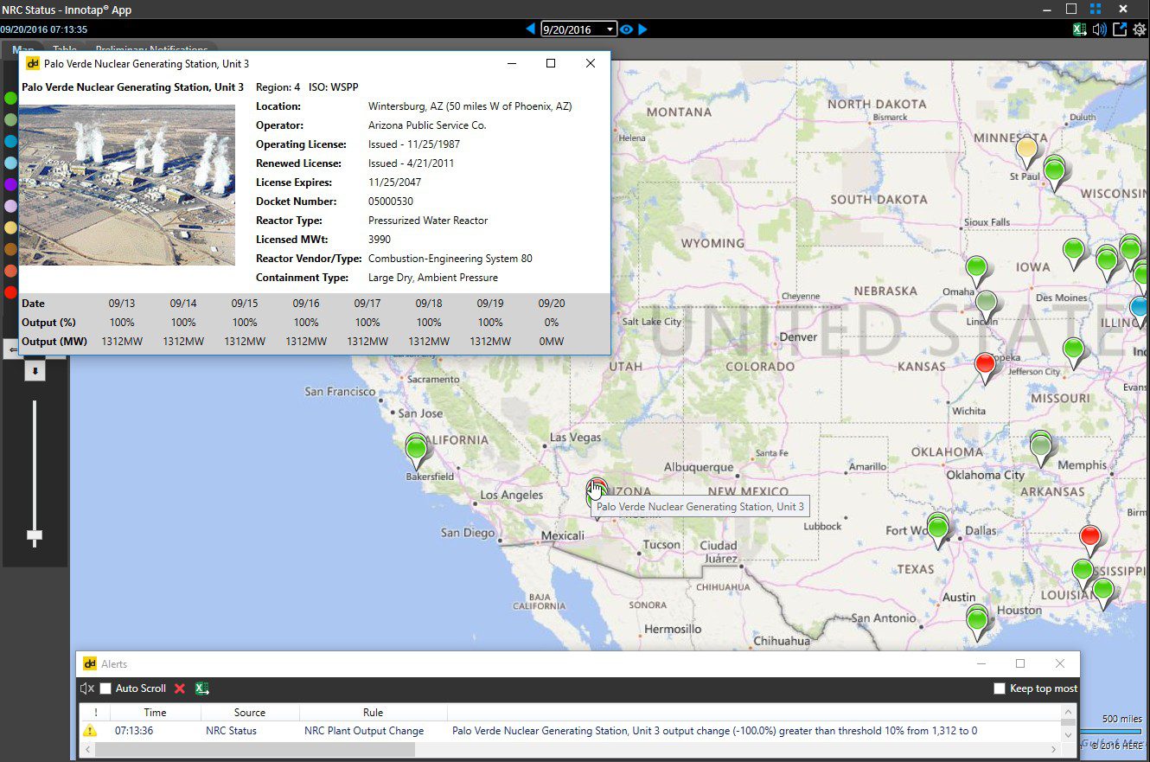
Task: Export alerts to Excel
Action: click(202, 688)
